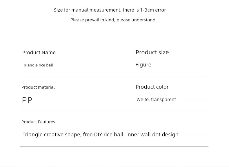The height and width of the screenshot is (167, 229).
Task: Select the triangle creative shape feature description
Action: pos(101,135)
